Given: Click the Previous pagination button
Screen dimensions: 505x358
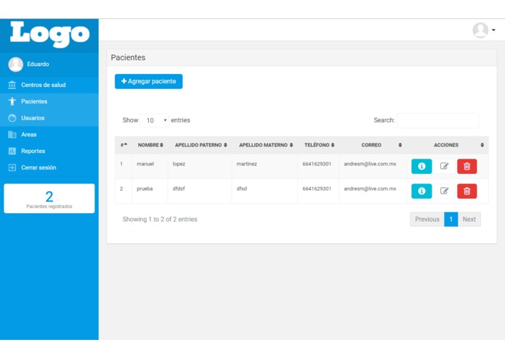Looking at the screenshot, I should tap(427, 220).
